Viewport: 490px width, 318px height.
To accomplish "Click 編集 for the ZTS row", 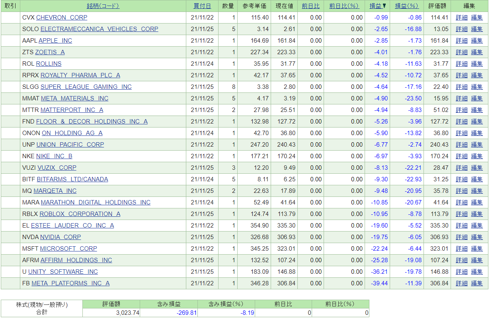I will pyautogui.click(x=477, y=52).
